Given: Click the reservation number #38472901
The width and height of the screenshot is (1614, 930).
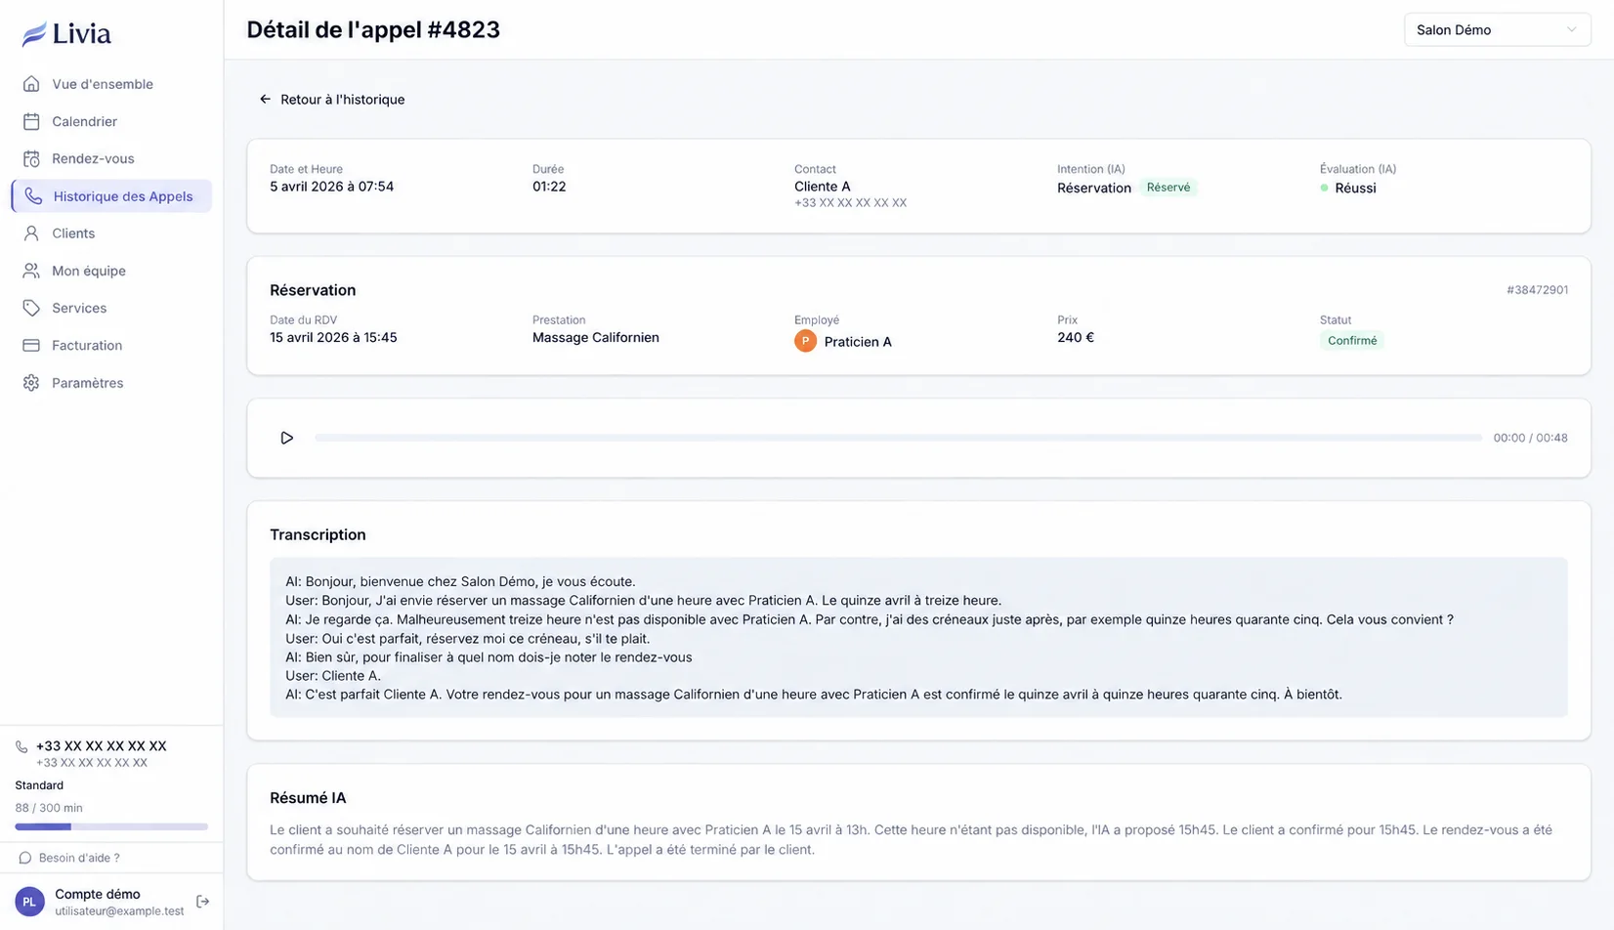Looking at the screenshot, I should 1537,290.
